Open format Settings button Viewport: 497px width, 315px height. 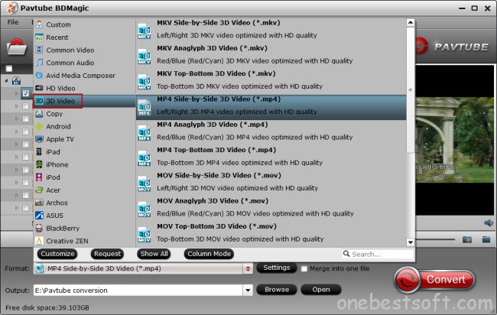pyautogui.click(x=276, y=268)
